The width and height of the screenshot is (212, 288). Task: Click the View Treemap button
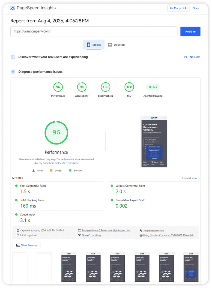click(26, 245)
